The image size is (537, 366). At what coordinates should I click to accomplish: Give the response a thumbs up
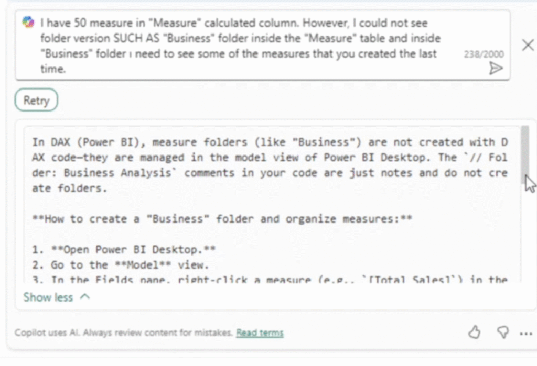tap(474, 331)
